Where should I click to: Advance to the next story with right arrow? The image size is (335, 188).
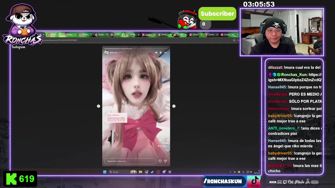[x=174, y=106]
